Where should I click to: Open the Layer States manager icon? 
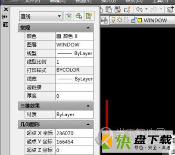tap(104, 20)
